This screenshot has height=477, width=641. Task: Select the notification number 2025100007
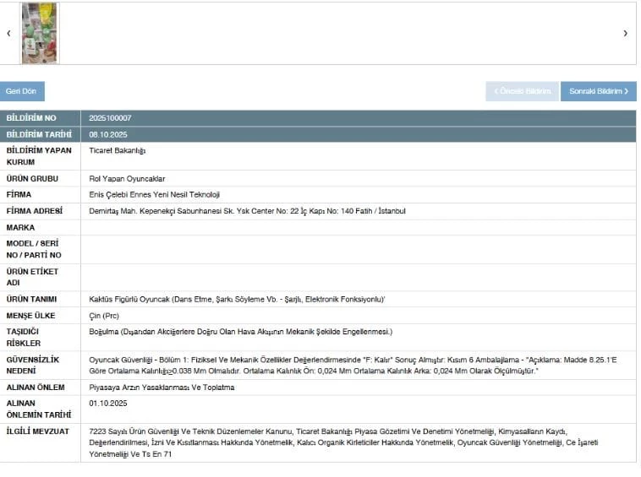click(x=110, y=118)
